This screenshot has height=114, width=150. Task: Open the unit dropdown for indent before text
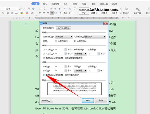[70, 50]
